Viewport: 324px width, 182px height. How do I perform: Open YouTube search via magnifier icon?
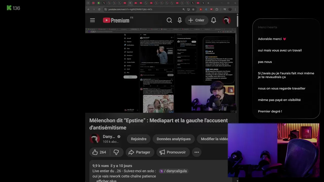169,20
